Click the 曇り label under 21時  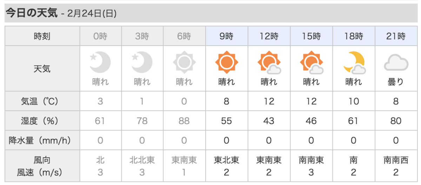pyautogui.click(x=396, y=82)
